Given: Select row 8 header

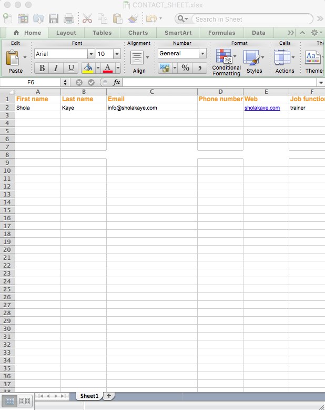Looking at the screenshot, I should click(x=7, y=155).
